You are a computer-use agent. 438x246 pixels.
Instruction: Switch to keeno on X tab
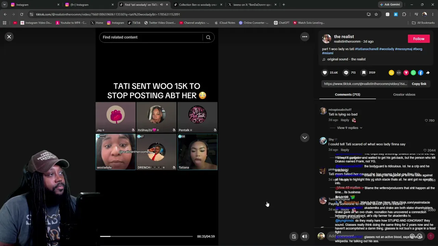point(252,5)
